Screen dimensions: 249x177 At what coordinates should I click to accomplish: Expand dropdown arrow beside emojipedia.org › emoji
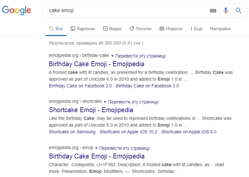tap(96, 148)
